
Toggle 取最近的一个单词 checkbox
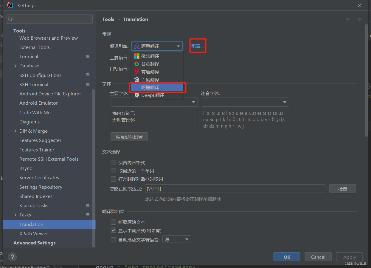(x=113, y=171)
